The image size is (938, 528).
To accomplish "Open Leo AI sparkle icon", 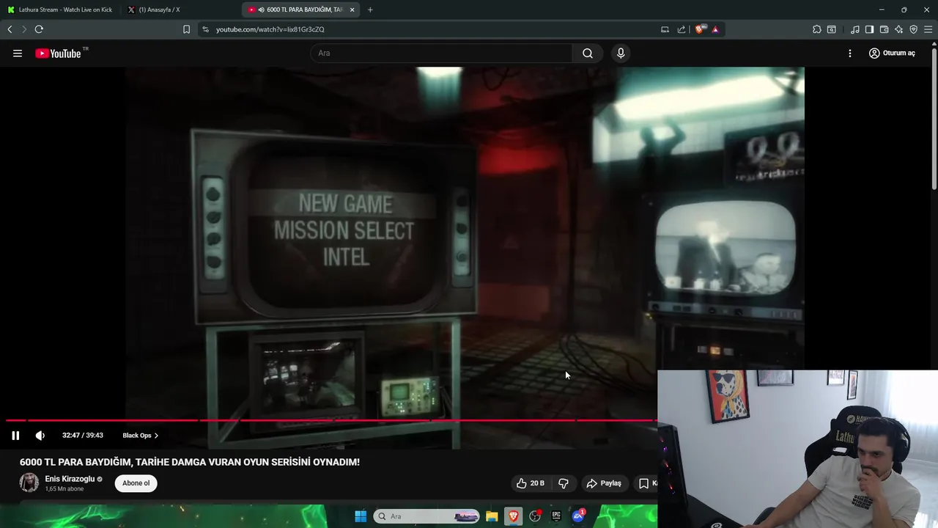I will [898, 29].
